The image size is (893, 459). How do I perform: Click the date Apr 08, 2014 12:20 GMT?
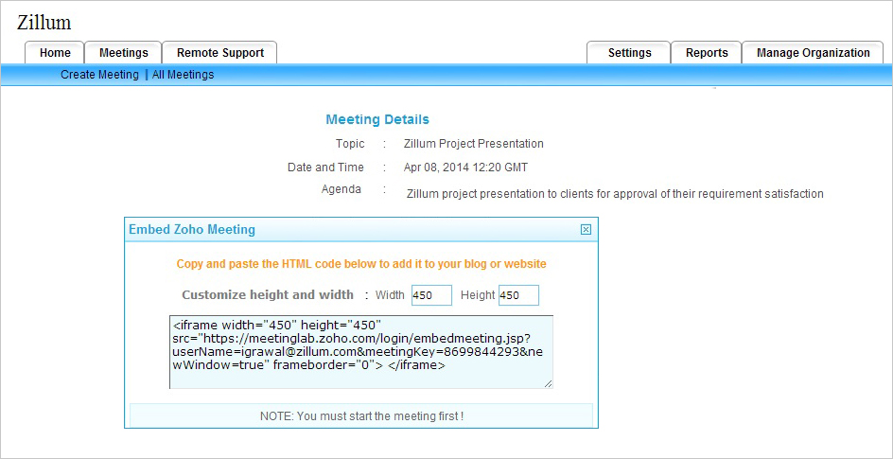coord(465,168)
